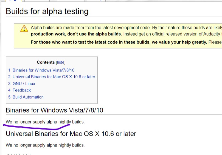Image resolution: width=222 pixels, height=155 pixels.
Task: Click the bold Contents title
Action: [x=46, y=62]
